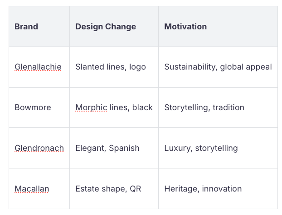Click the Motivation column header
Viewport: 282px width, 215px height.
[185, 27]
